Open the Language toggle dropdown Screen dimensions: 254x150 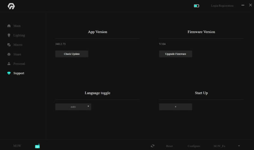(x=73, y=107)
